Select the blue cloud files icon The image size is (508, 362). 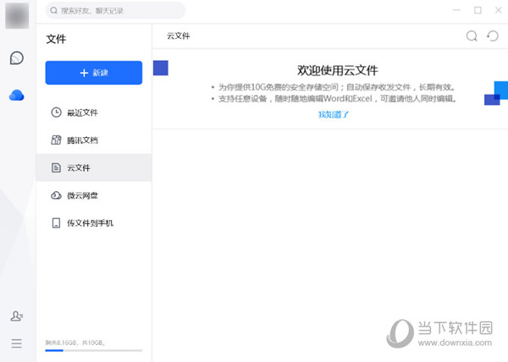click(x=17, y=95)
